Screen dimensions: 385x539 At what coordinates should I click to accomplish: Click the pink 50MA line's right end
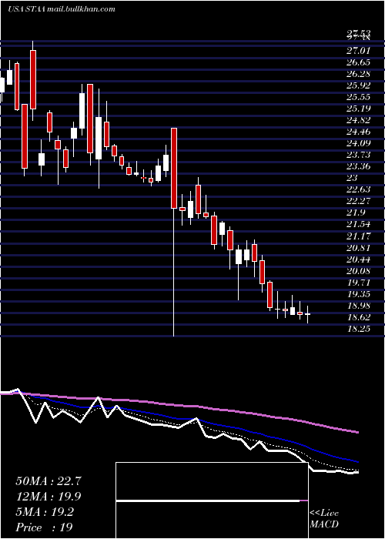point(357,432)
